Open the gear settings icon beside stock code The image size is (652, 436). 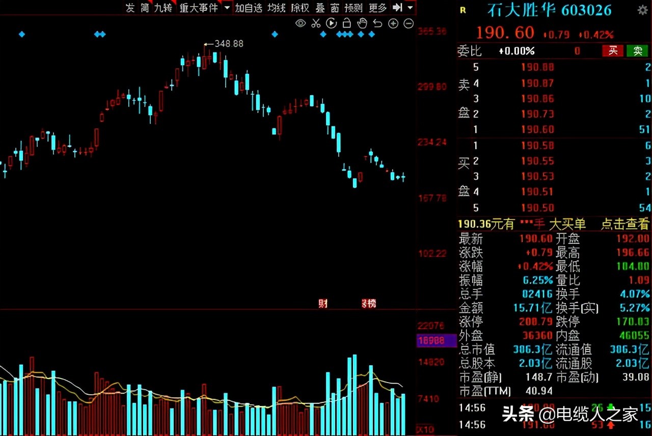click(643, 10)
